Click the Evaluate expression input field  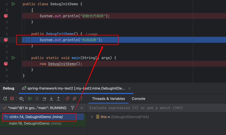[156, 108]
